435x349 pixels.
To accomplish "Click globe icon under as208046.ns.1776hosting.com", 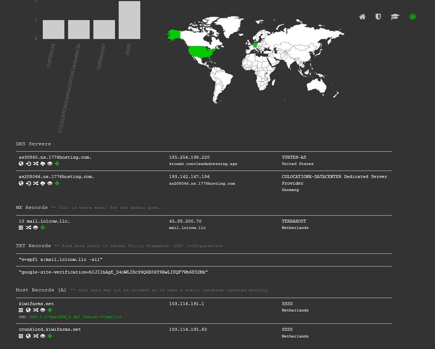I will tap(21, 183).
